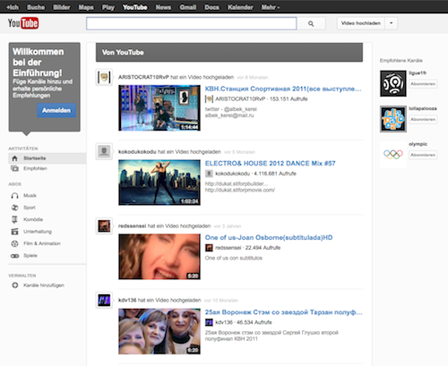448x366 pixels.
Task: Play the KBH video thumbnail 1:14:44
Action: pos(159,108)
